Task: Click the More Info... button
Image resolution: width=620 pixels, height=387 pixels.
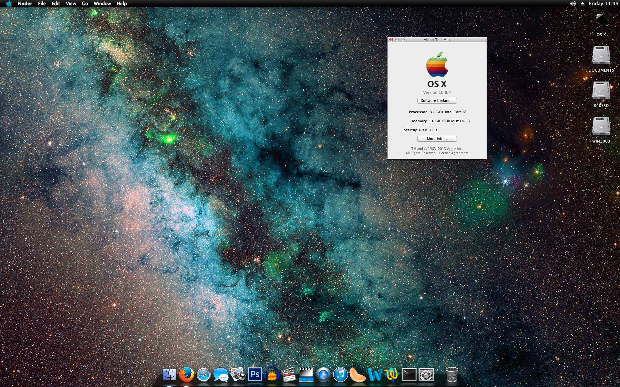Action: pyautogui.click(x=437, y=139)
